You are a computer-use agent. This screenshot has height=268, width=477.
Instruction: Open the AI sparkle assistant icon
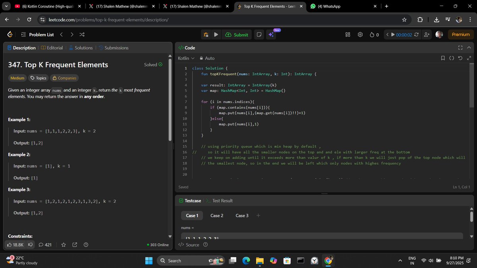(x=271, y=35)
